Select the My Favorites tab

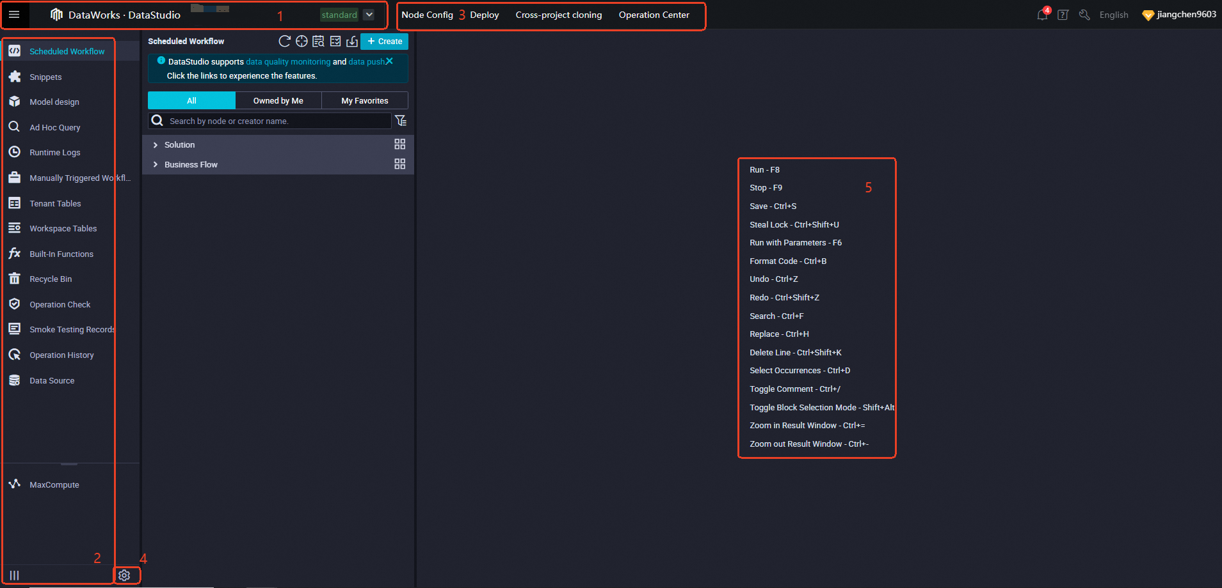365,100
